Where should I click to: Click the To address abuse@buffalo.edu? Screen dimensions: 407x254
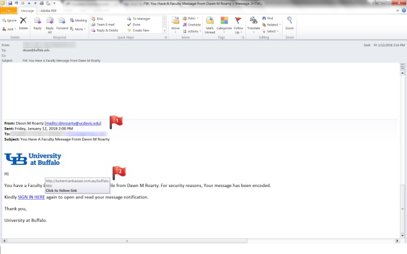(36, 50)
